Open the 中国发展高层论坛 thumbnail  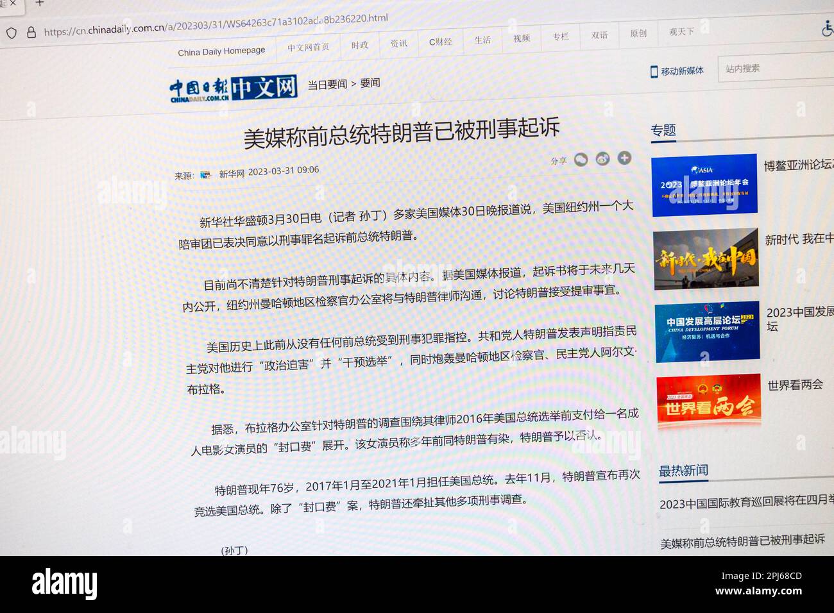tap(707, 332)
